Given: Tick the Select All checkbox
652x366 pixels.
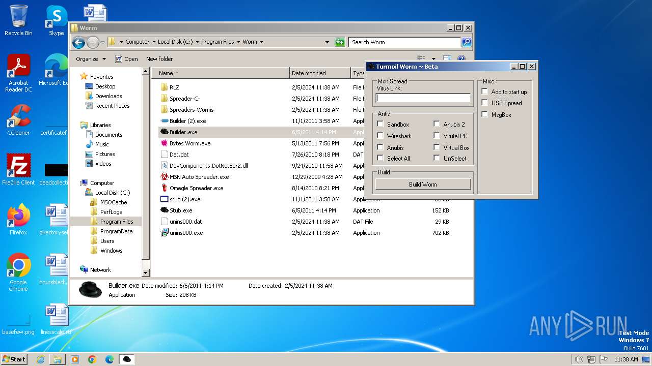Looking at the screenshot, I should tap(381, 158).
